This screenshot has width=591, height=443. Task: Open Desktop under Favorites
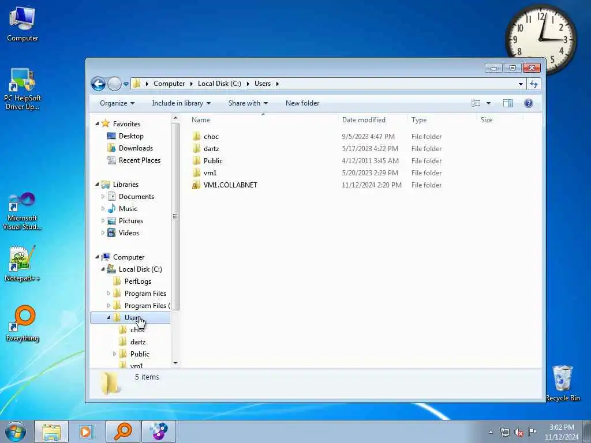pos(131,136)
